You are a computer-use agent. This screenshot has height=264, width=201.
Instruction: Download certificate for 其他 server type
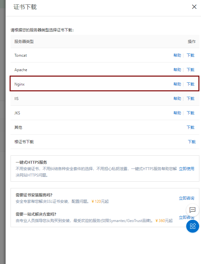[190, 128]
